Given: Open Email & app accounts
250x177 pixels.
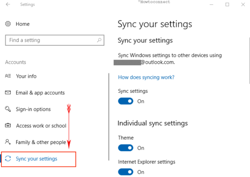Looking at the screenshot, I should coord(40,93).
